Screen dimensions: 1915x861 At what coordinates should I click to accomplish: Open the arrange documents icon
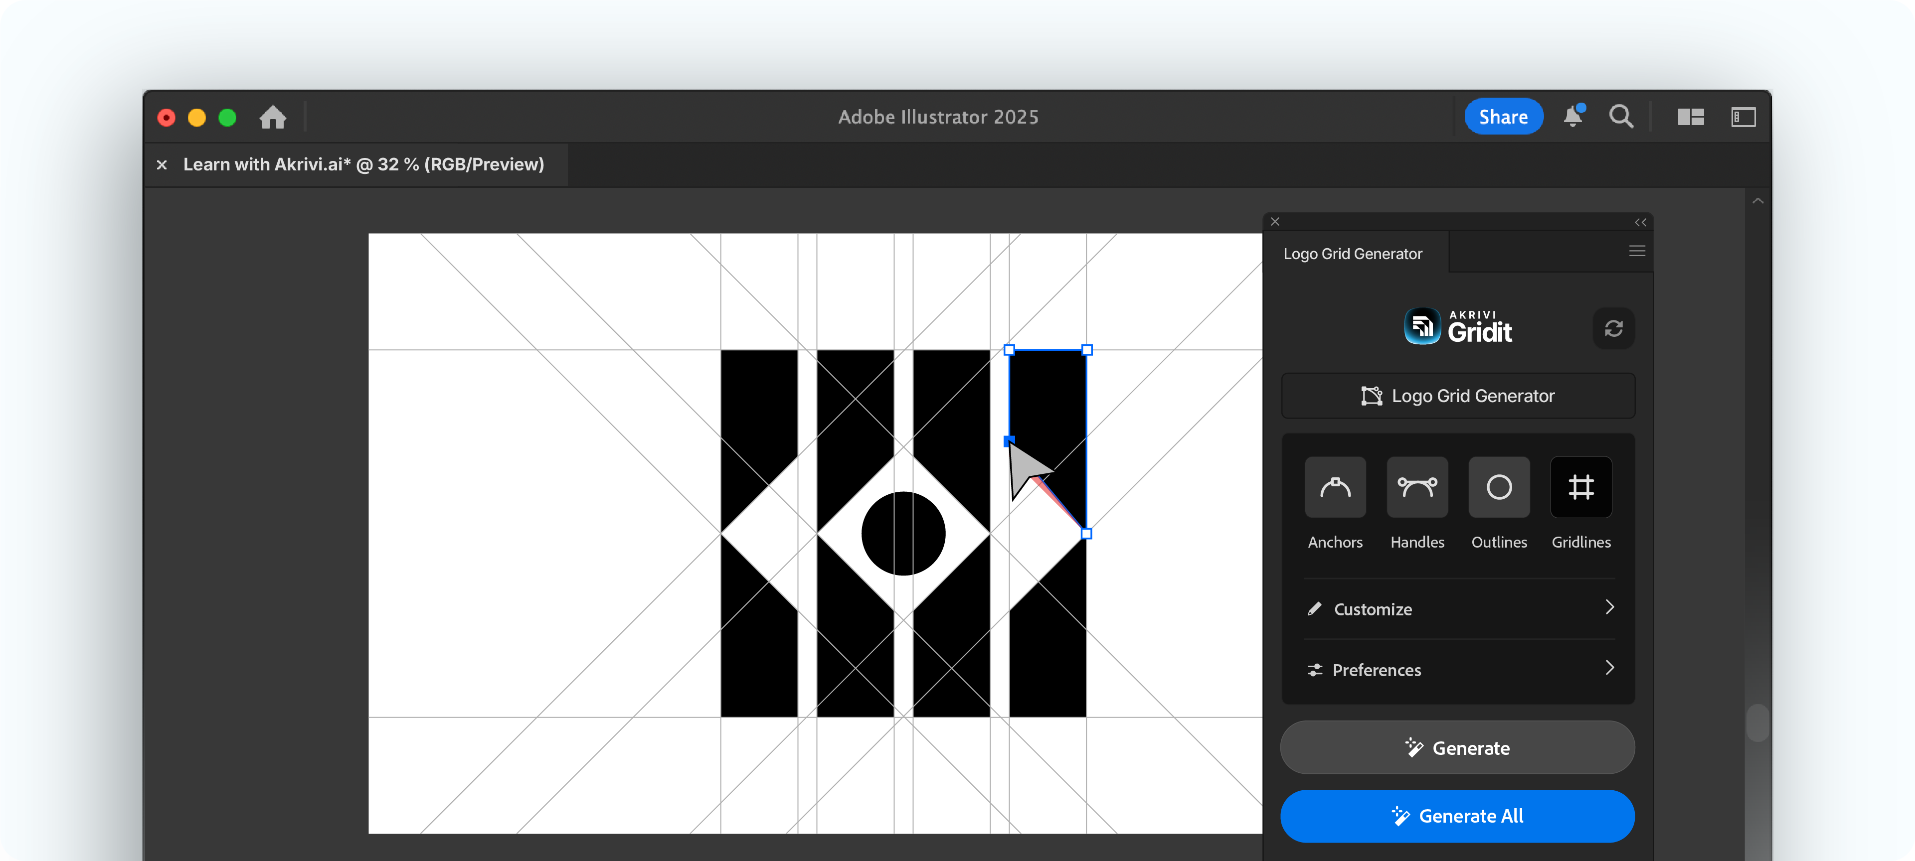tap(1691, 117)
